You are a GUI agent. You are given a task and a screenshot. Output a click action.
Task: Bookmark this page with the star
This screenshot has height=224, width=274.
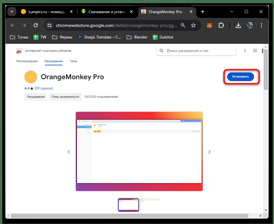click(x=193, y=25)
